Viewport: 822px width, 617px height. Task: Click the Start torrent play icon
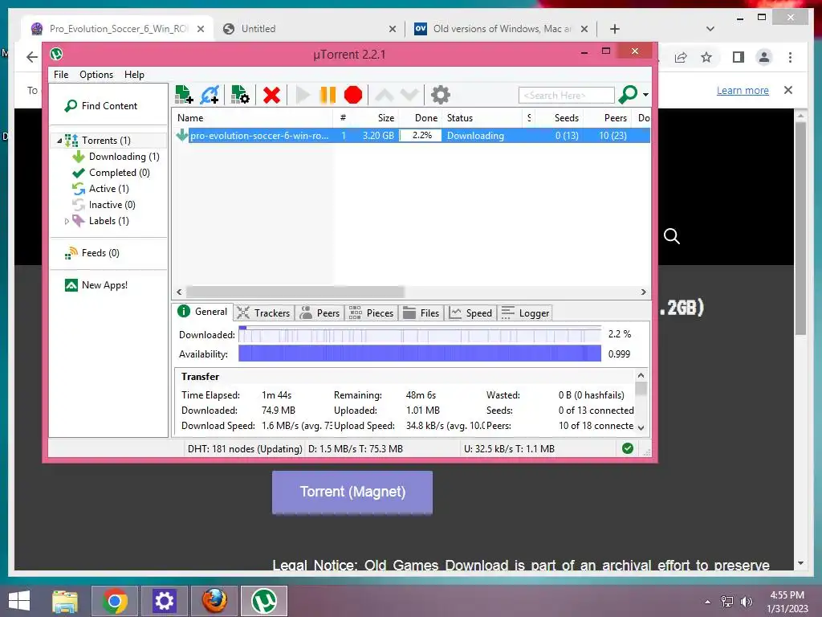303,95
